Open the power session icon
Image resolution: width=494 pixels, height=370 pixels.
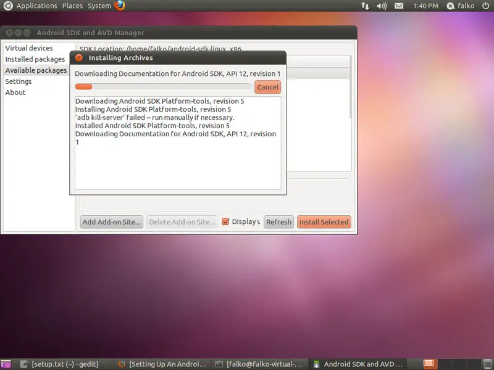pos(486,6)
